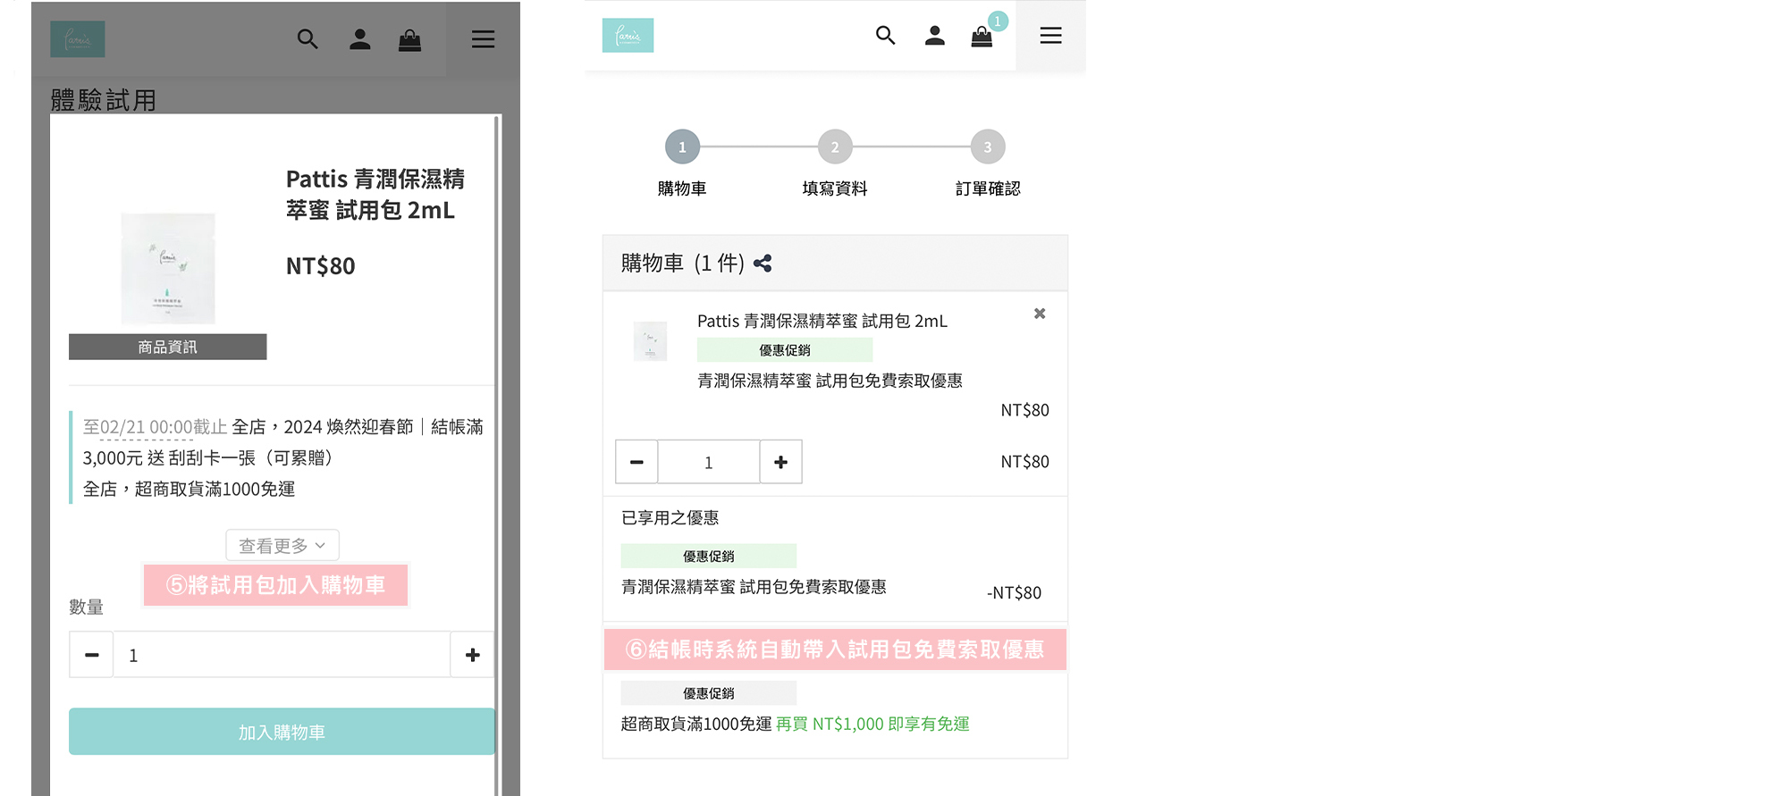This screenshot has width=1770, height=796.
Task: Go to checkout step 3 訂單確認
Action: [987, 147]
